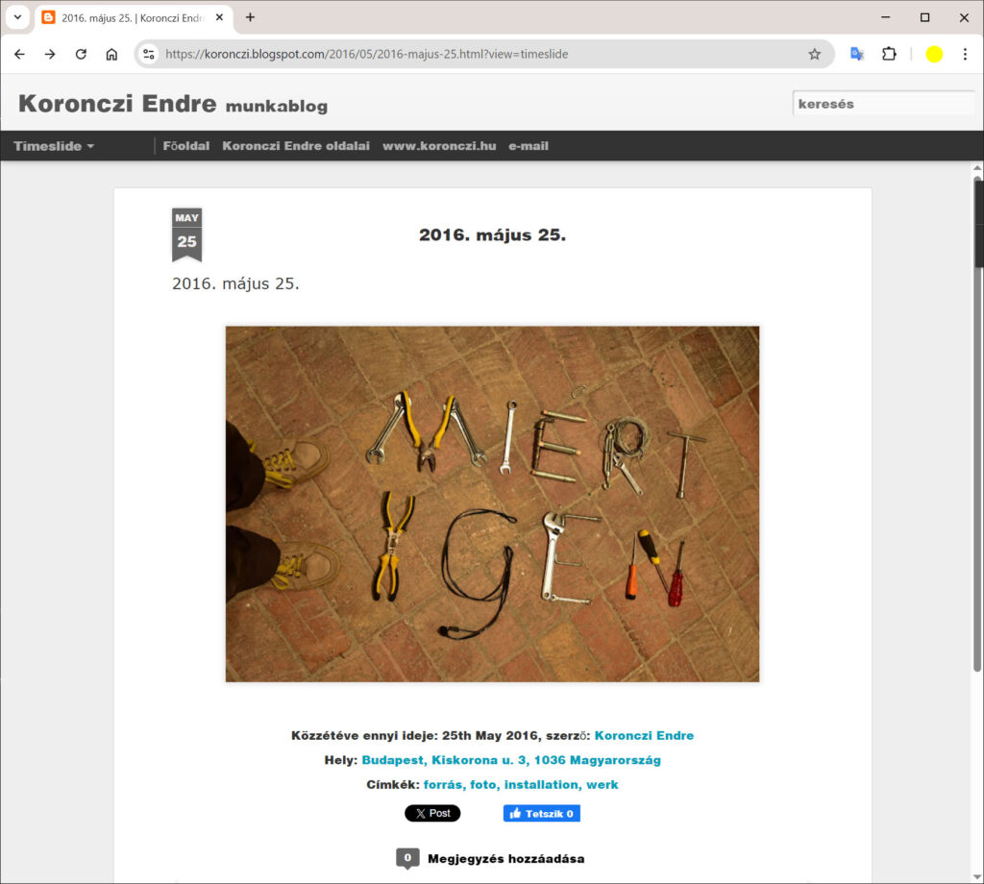Click the X Post share button
This screenshot has height=884, width=984.
pos(432,813)
